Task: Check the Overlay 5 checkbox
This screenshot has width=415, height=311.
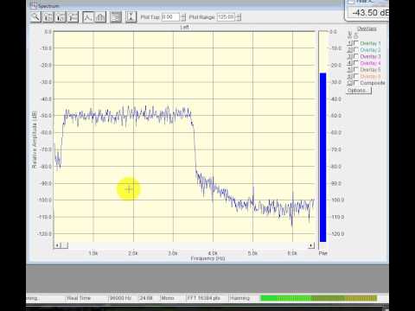Action: [x=356, y=70]
